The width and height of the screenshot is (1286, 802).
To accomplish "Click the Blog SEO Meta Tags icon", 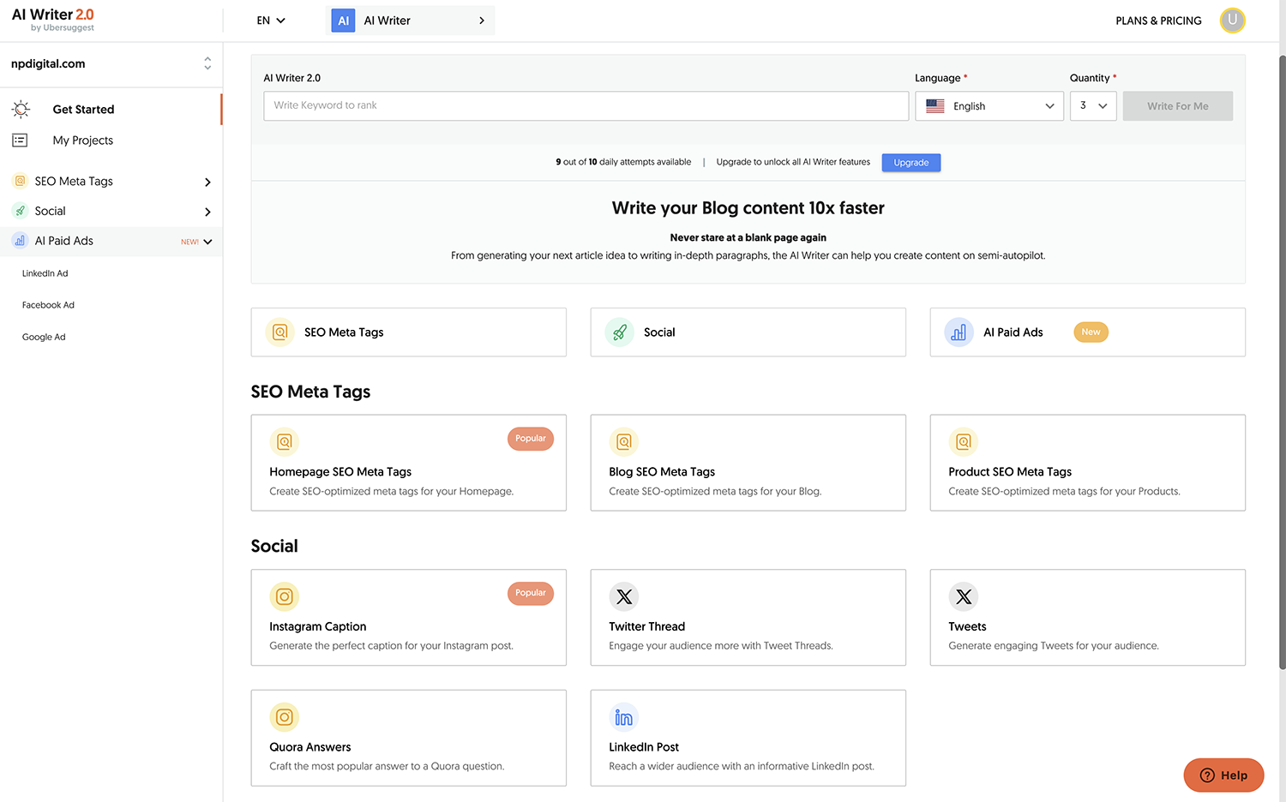I will tap(623, 441).
